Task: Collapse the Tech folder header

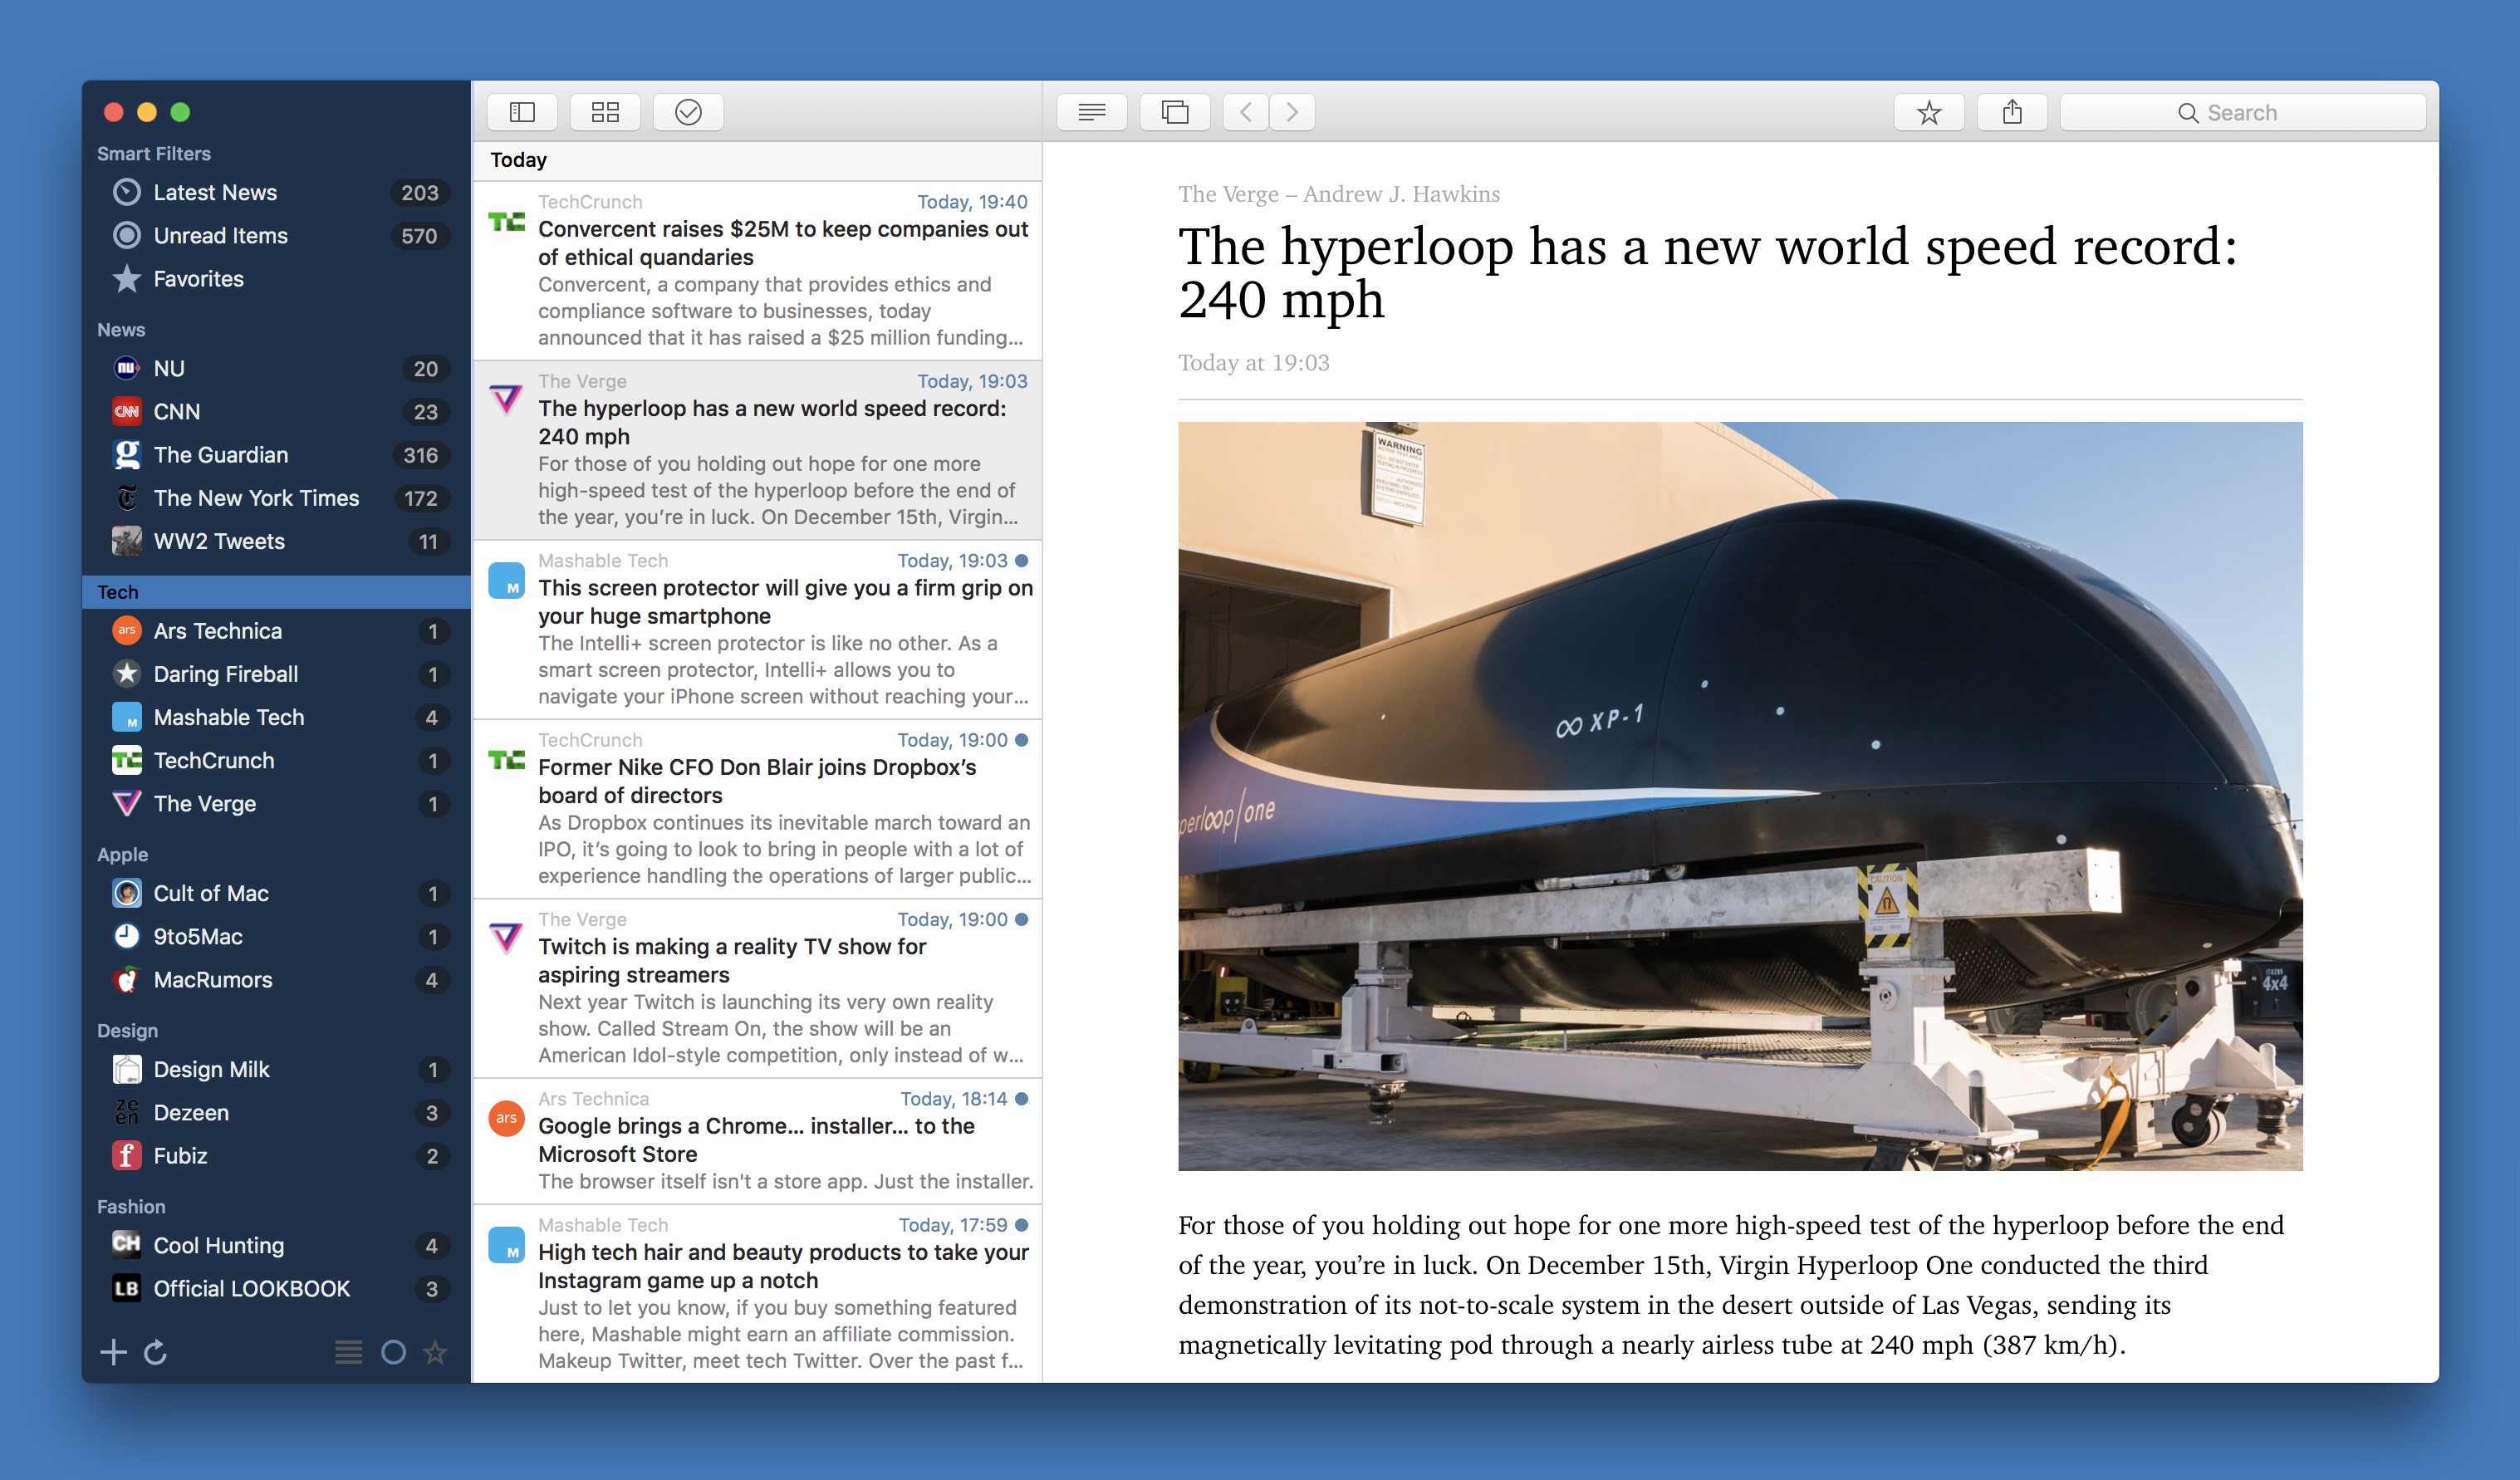Action: click(x=118, y=592)
